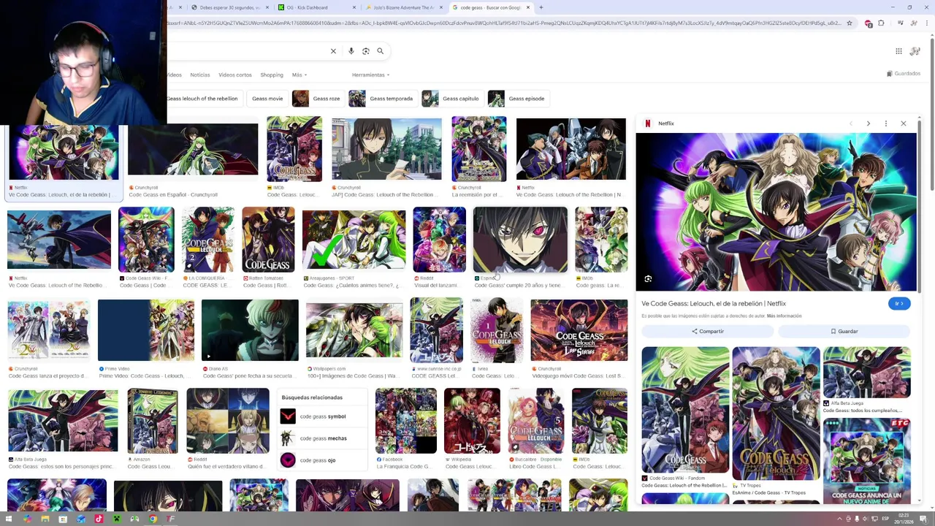Viewport: 935px width, 526px height.
Task: Expand the Herramientas tools dropdown
Action: (370, 75)
